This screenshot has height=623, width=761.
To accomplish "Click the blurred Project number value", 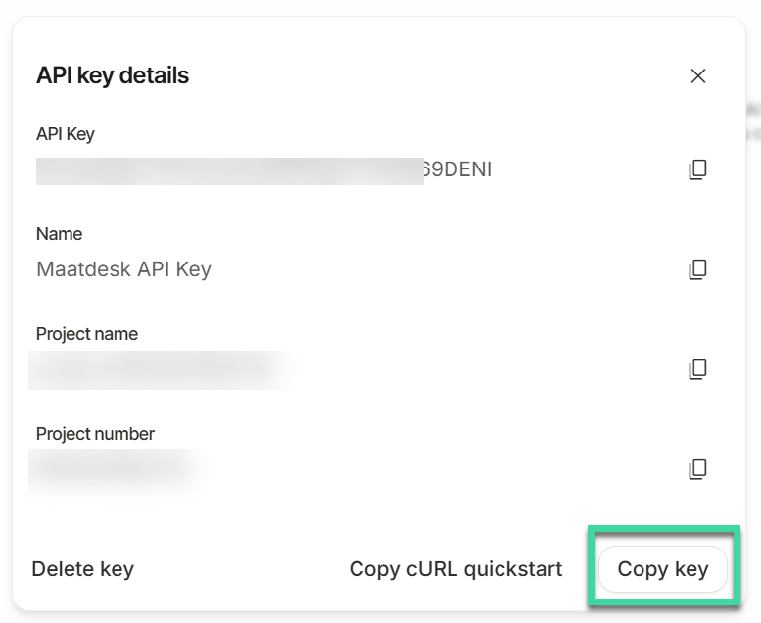I will 113,469.
